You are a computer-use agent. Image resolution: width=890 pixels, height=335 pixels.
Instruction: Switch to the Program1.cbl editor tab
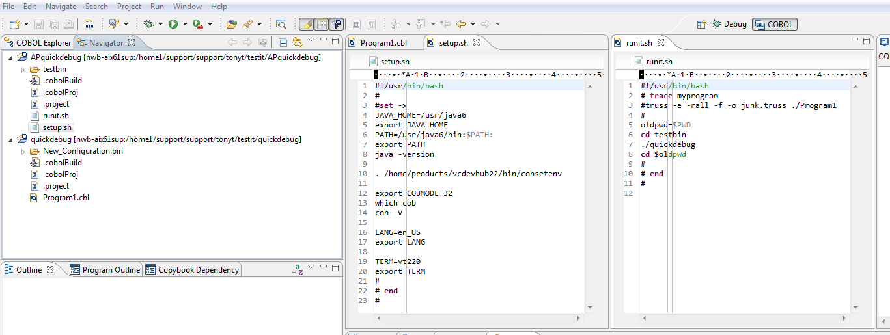coord(383,43)
